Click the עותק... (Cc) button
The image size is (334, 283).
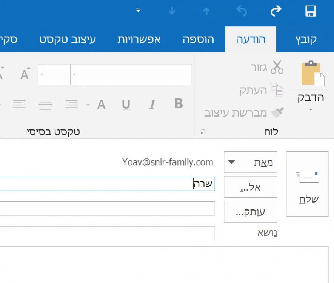pos(251,212)
